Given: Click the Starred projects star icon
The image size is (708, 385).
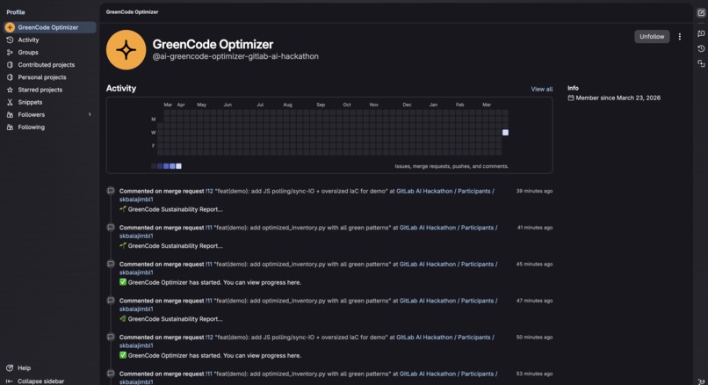Looking at the screenshot, I should (x=10, y=90).
